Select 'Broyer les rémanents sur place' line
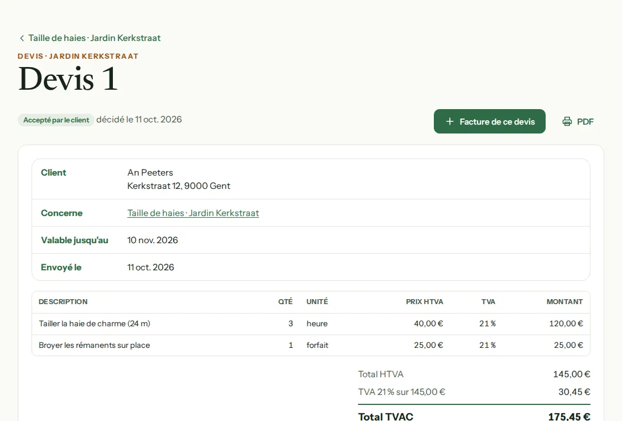Image resolution: width=622 pixels, height=421 pixels. [x=95, y=345]
